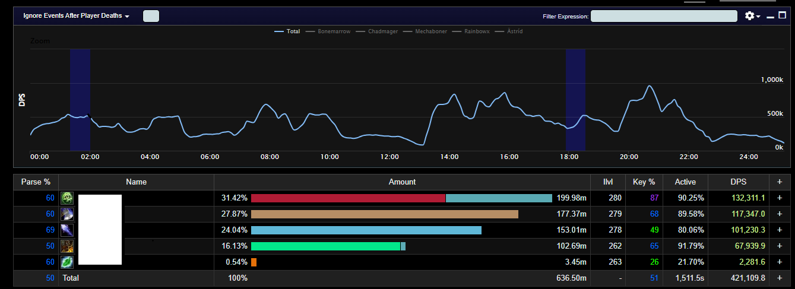Toggle Bonemarrow series in chart legend
Screen dimensions: 795x289
(328, 31)
